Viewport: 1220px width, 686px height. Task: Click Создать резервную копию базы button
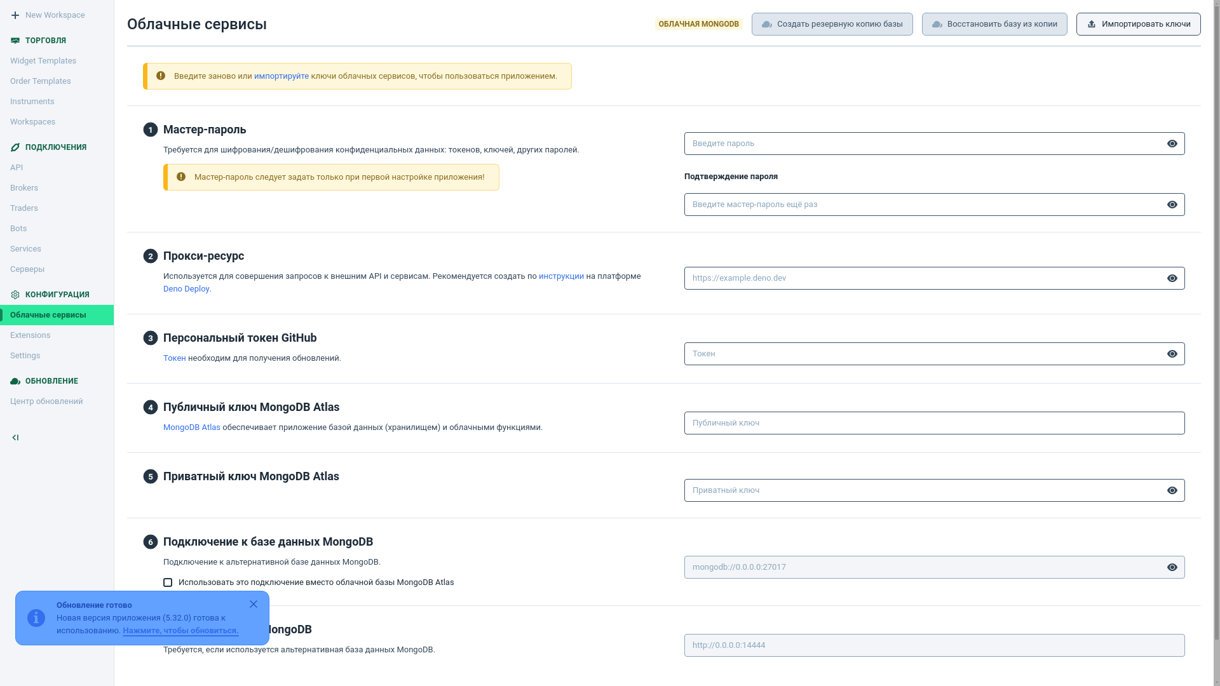tap(832, 24)
